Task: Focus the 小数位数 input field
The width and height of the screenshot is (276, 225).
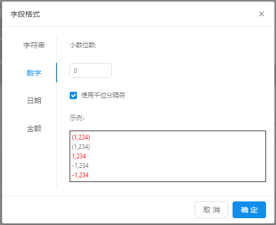Action: click(91, 70)
